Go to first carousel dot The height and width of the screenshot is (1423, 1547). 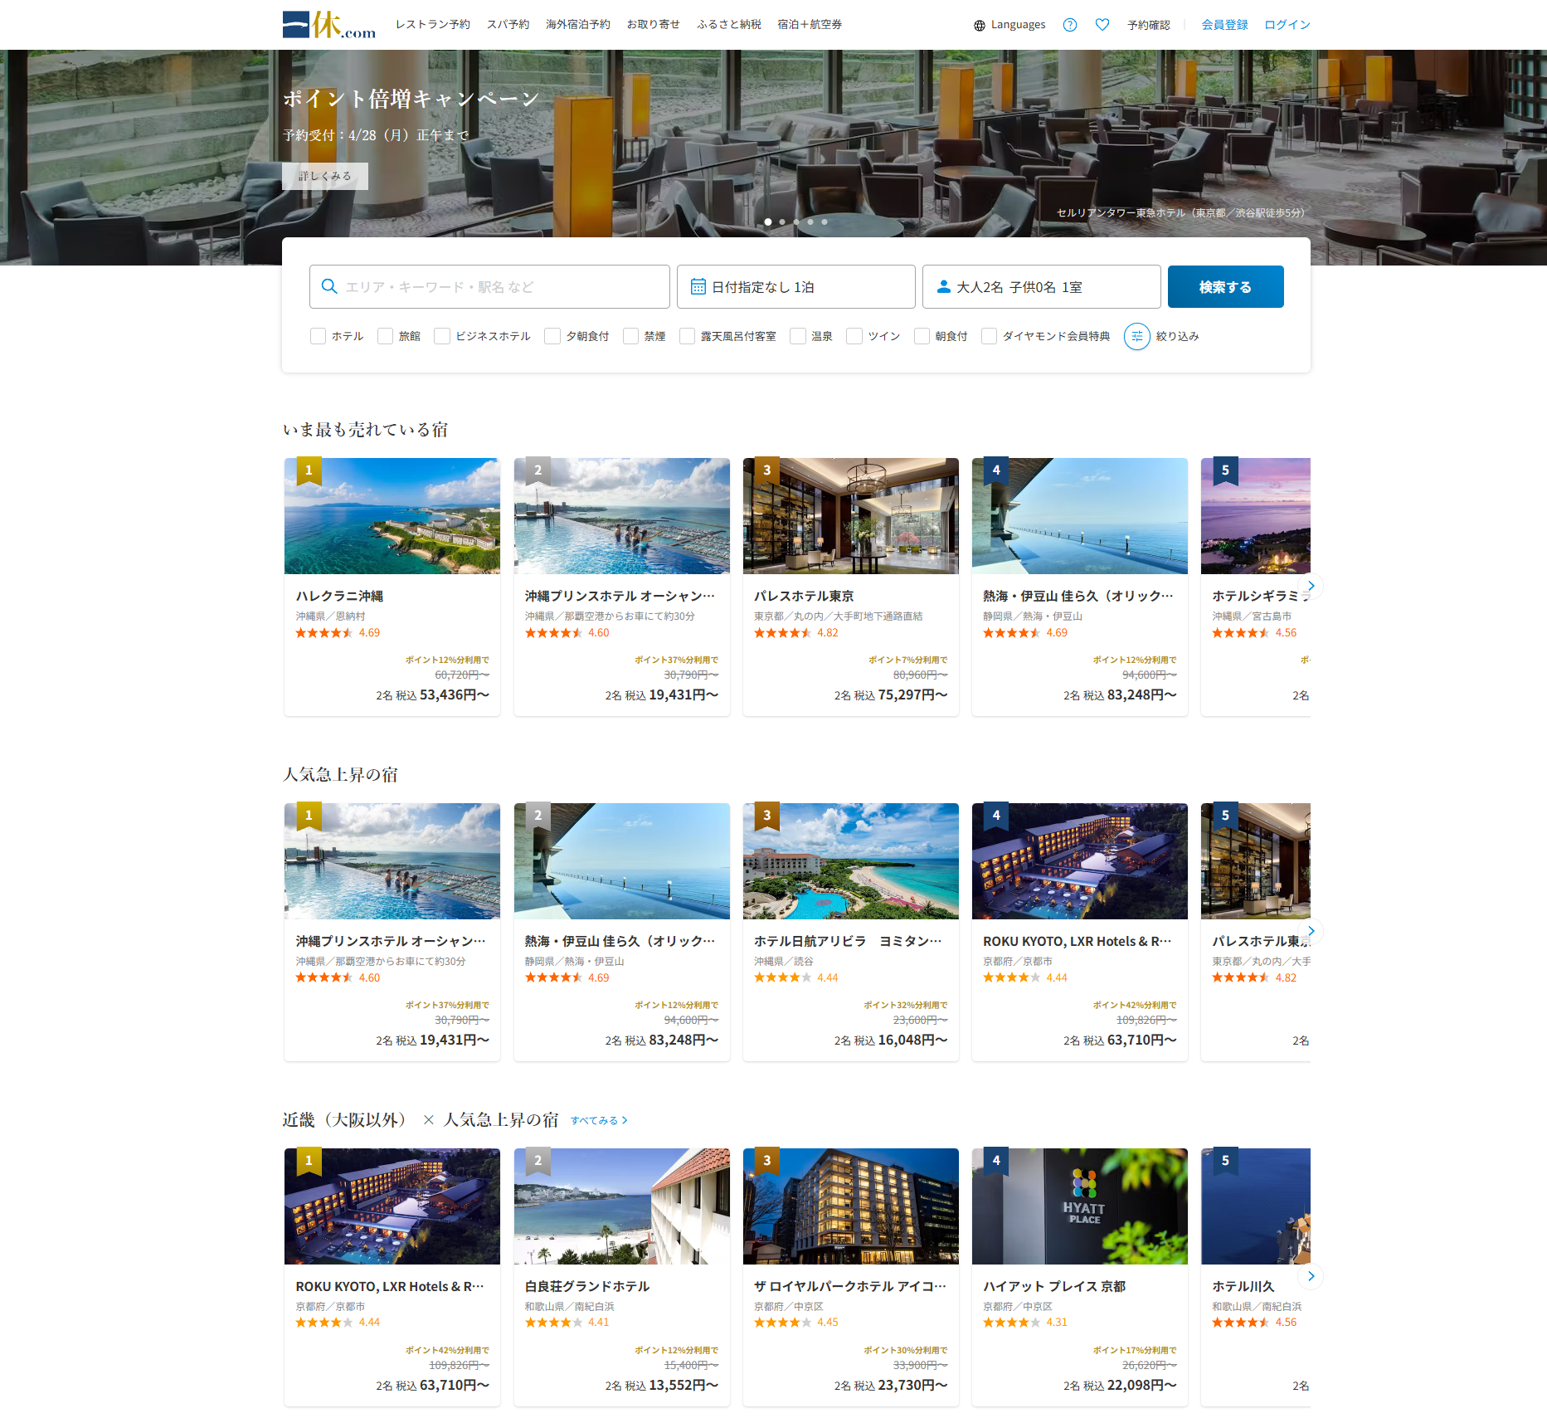tap(768, 222)
